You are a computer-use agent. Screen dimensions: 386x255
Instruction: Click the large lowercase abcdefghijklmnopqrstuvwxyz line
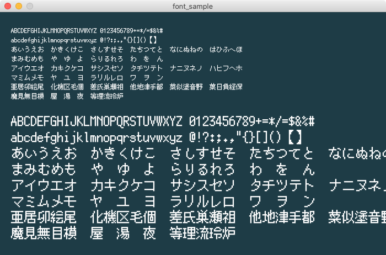pyautogui.click(x=96, y=137)
